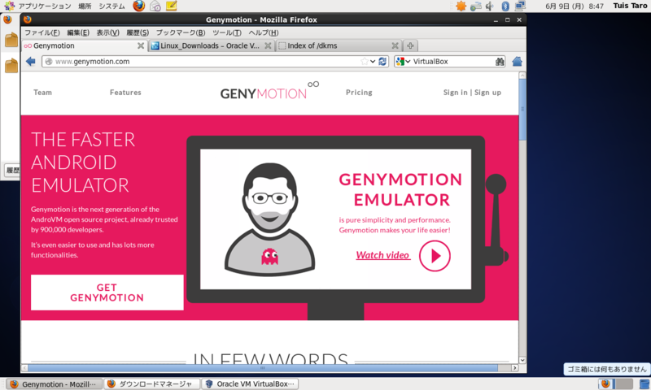Open the Features page link
The height and width of the screenshot is (390, 651).
pos(125,93)
